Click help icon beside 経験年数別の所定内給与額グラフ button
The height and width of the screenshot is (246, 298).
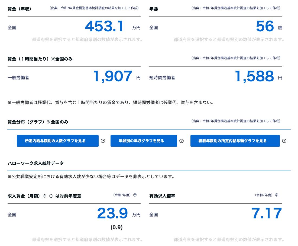point(284,141)
